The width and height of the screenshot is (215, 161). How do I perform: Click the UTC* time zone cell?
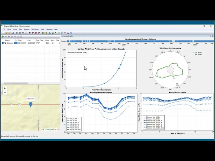[x=38, y=43]
